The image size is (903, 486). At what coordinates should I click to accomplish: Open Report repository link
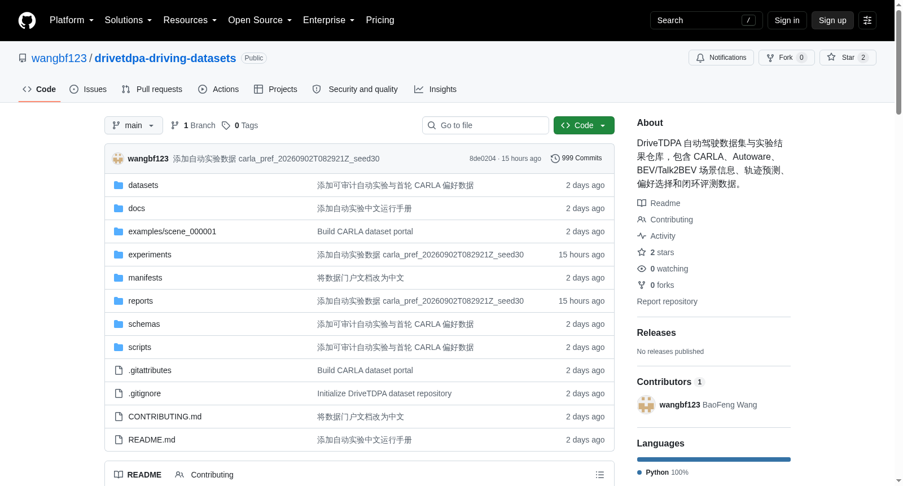tap(667, 301)
